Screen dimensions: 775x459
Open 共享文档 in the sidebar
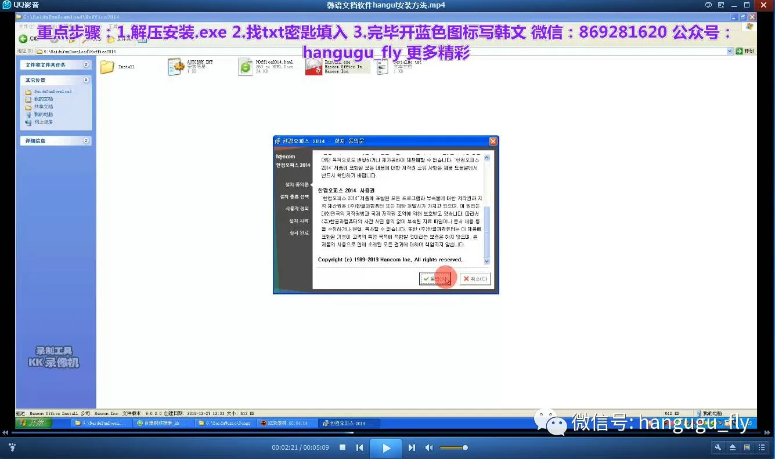(x=43, y=107)
